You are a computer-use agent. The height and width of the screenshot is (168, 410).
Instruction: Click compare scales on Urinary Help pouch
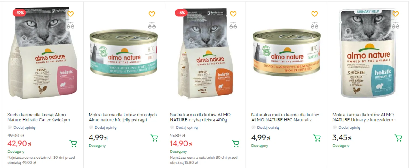pos(395,26)
